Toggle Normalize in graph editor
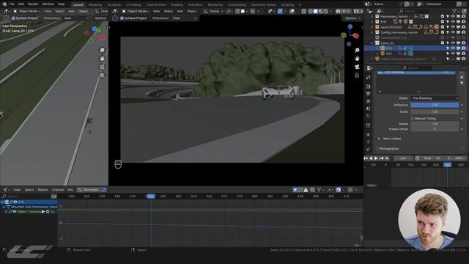This screenshot has height=264, width=469. tap(88, 190)
